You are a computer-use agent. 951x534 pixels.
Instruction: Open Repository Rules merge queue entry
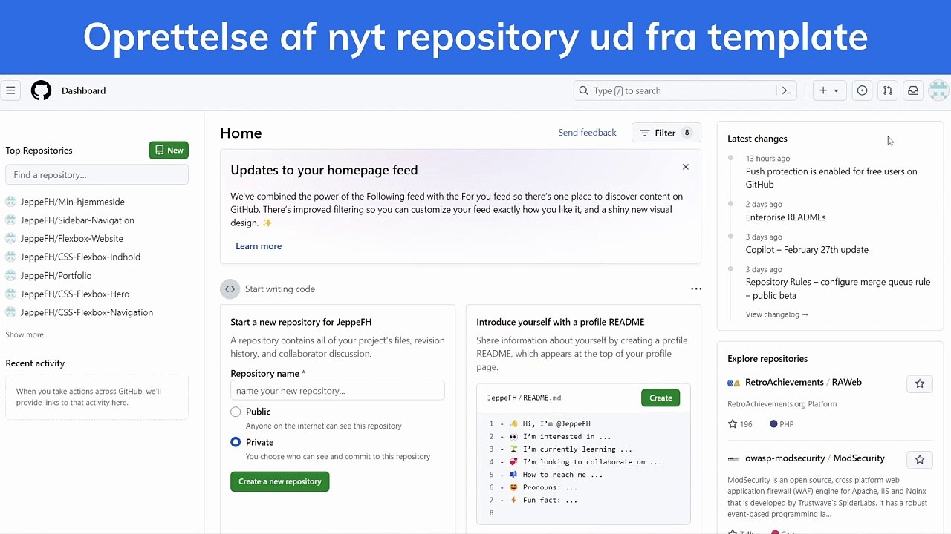pos(838,289)
